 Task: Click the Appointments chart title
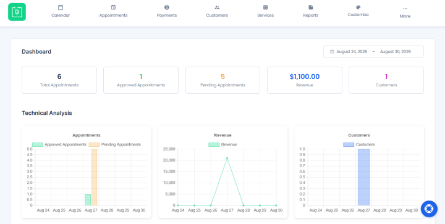point(87,135)
